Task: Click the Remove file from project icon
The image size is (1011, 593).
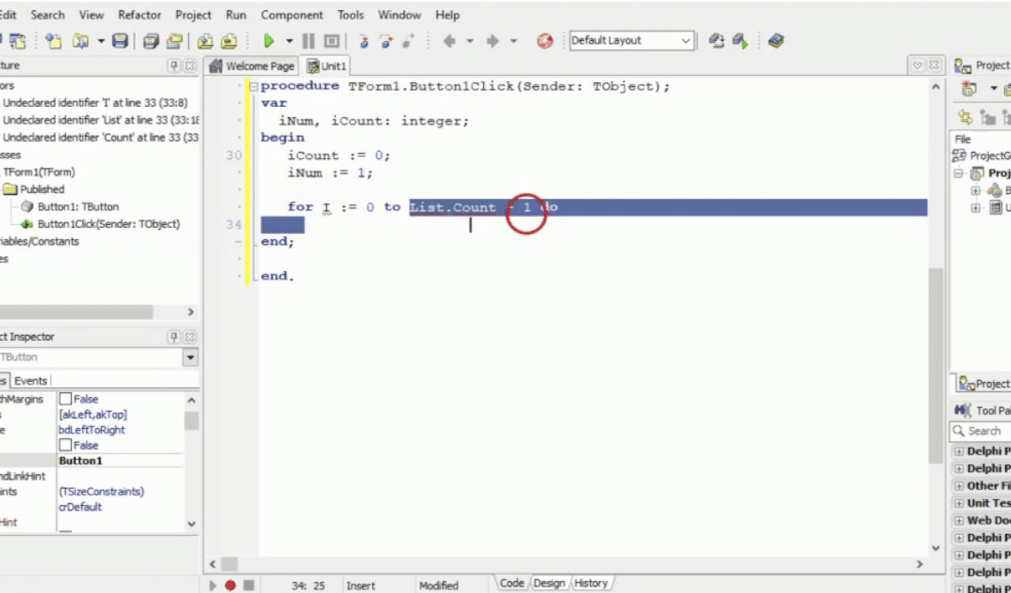Action: (x=229, y=41)
